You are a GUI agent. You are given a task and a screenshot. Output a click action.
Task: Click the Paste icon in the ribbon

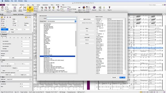2,8
